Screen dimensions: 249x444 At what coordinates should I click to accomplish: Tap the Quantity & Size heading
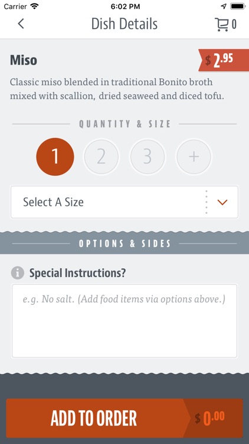(x=125, y=124)
